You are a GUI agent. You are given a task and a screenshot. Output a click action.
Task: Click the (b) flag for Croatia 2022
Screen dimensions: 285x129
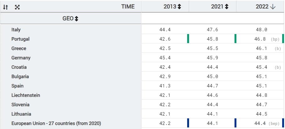click(277, 67)
